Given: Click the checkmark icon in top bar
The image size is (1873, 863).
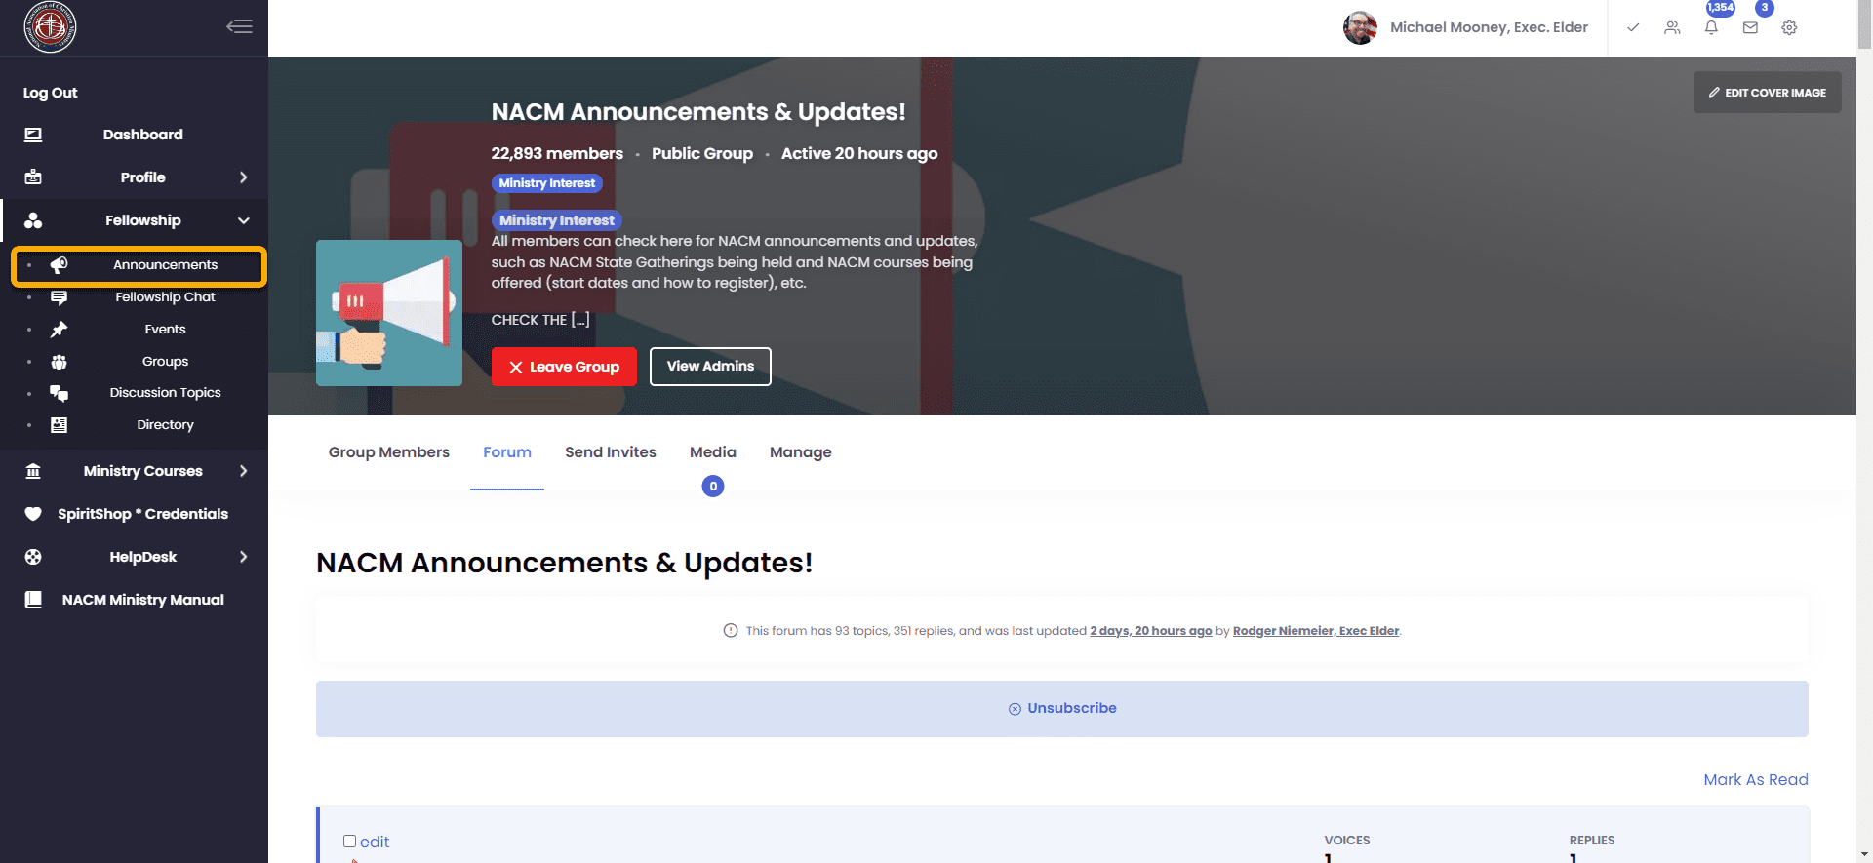Looking at the screenshot, I should (1633, 27).
